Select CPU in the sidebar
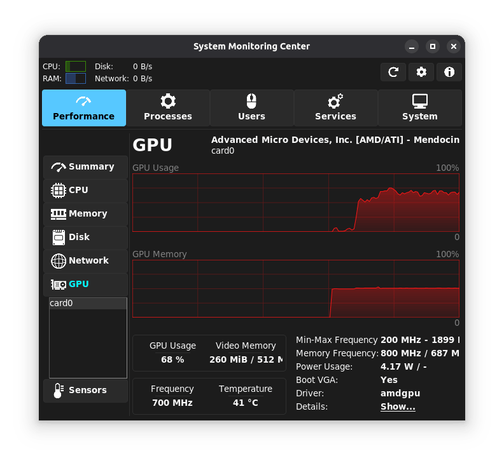 coord(85,191)
